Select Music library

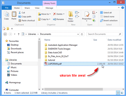coord(12,67)
